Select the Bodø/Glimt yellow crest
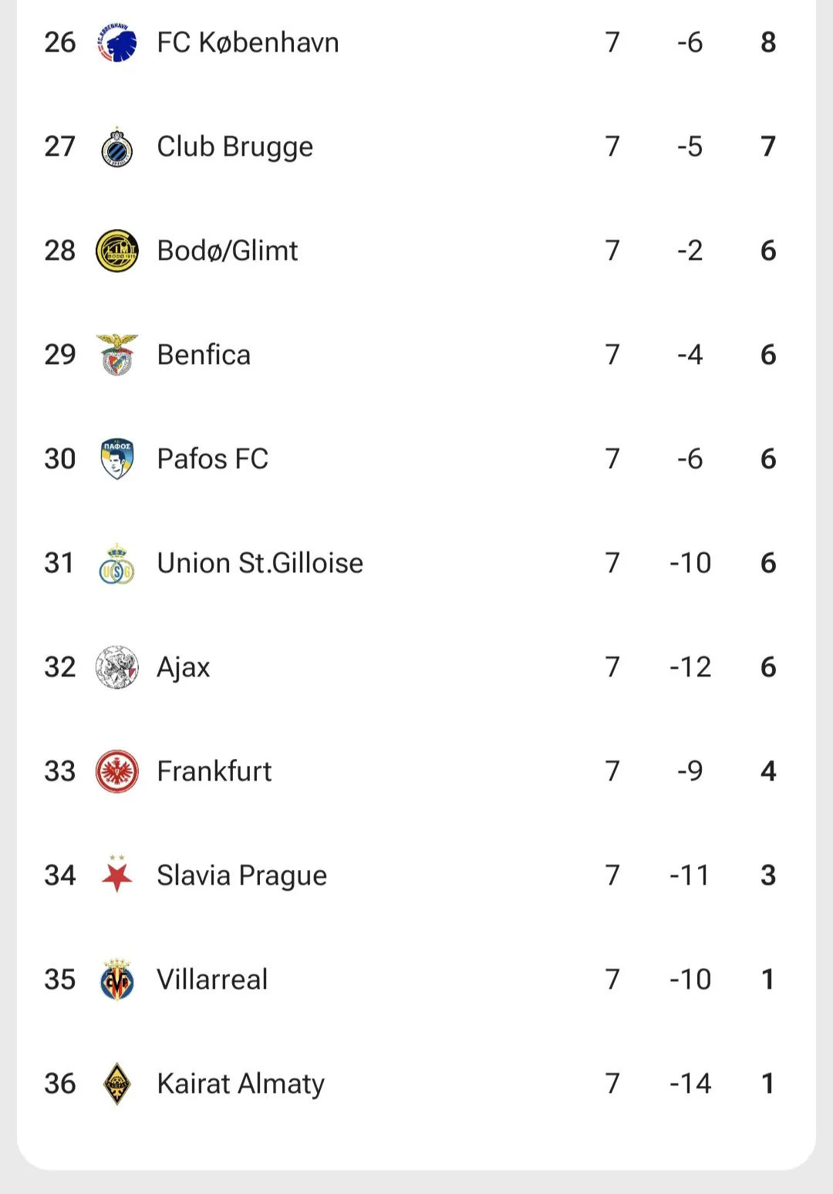Viewport: 833px width, 1194px height. 117,251
